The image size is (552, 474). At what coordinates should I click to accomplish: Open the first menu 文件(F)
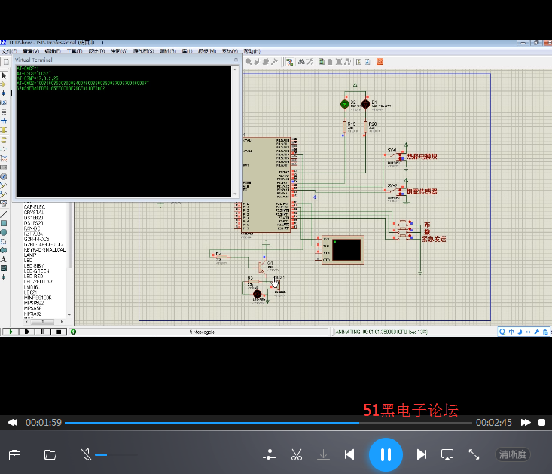tap(9, 51)
